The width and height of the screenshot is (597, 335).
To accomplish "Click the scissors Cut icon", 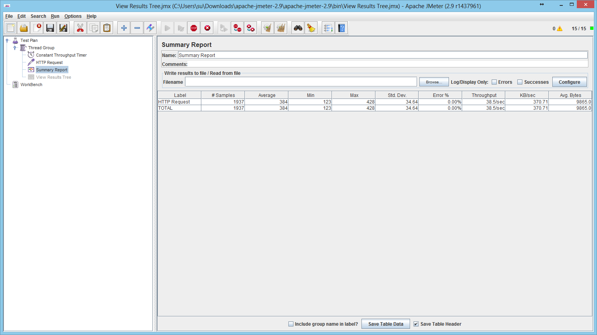I will click(x=80, y=28).
